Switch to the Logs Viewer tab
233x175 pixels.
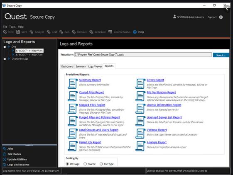pyautogui.click(x=95, y=66)
